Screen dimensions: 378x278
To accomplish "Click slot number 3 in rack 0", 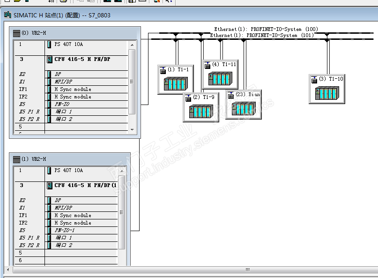I will click(x=22, y=59).
